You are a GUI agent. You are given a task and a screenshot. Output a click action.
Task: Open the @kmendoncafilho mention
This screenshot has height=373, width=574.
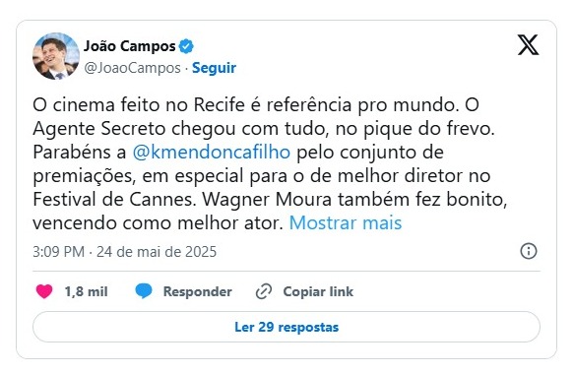coord(212,153)
